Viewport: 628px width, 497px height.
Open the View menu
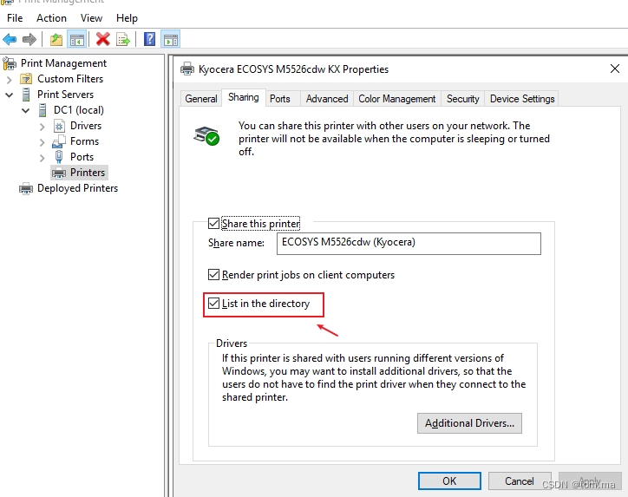[x=91, y=18]
